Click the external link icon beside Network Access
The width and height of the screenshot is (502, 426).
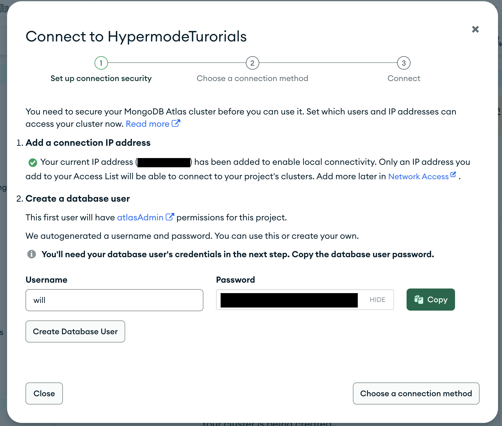pyautogui.click(x=454, y=174)
